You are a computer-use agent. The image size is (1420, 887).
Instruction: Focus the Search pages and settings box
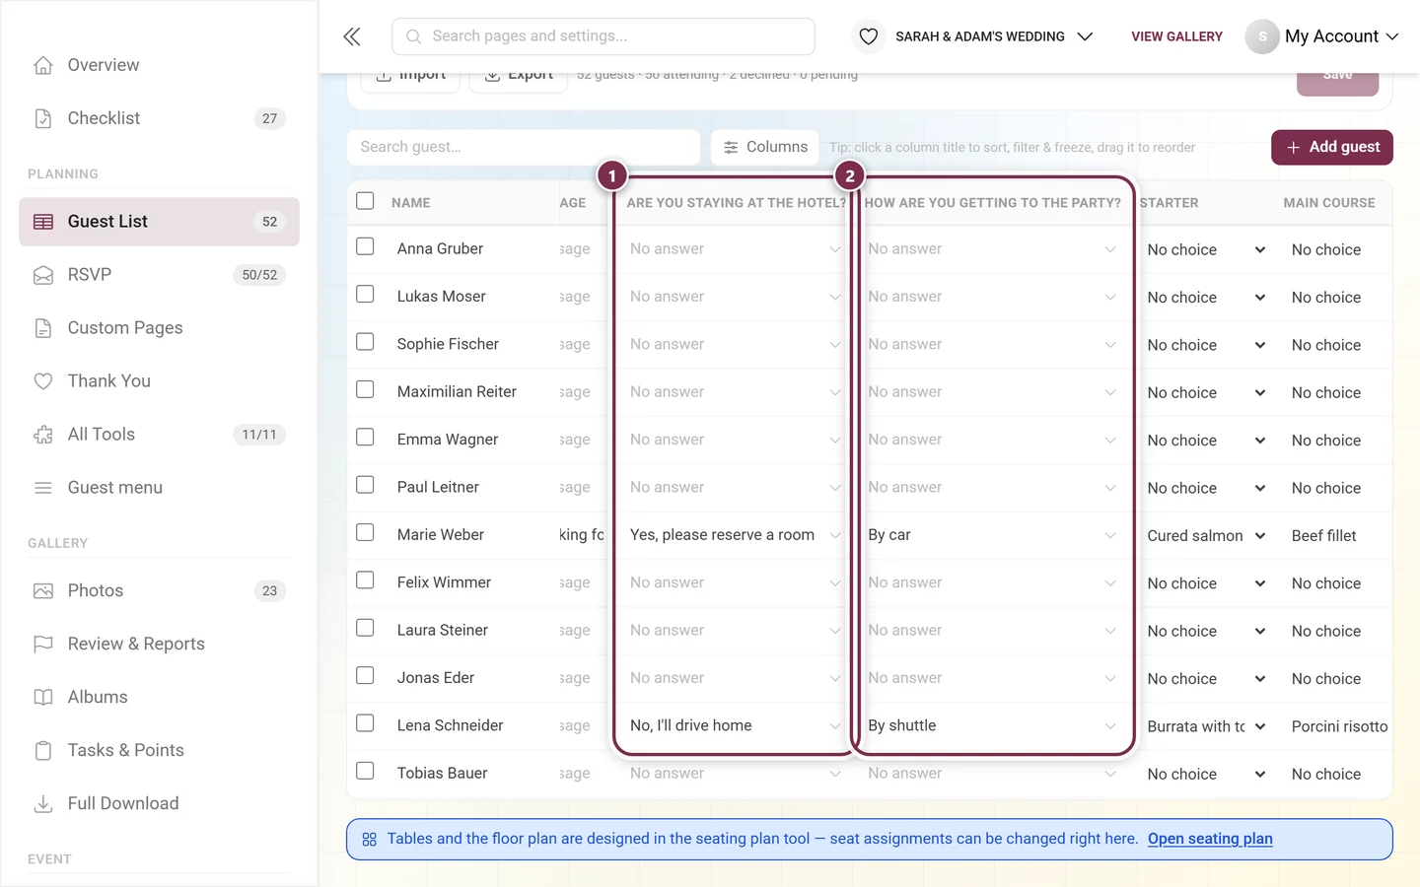pos(603,36)
